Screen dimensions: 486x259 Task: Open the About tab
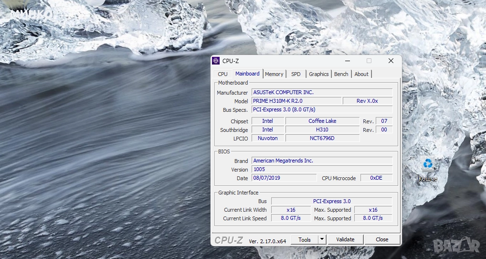point(361,74)
